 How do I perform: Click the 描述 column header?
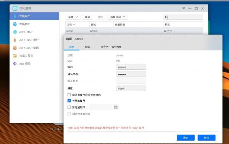[x=102, y=25]
